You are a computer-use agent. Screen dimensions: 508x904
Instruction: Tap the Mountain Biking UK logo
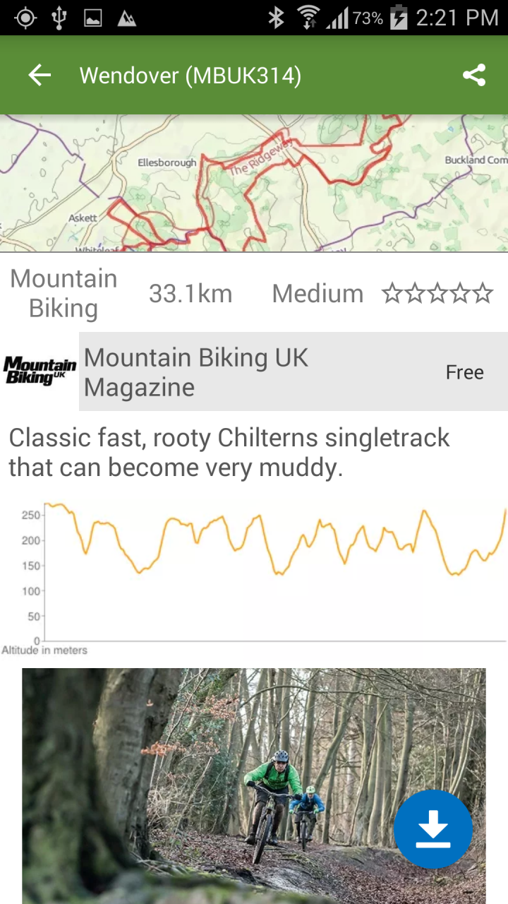pyautogui.click(x=40, y=371)
